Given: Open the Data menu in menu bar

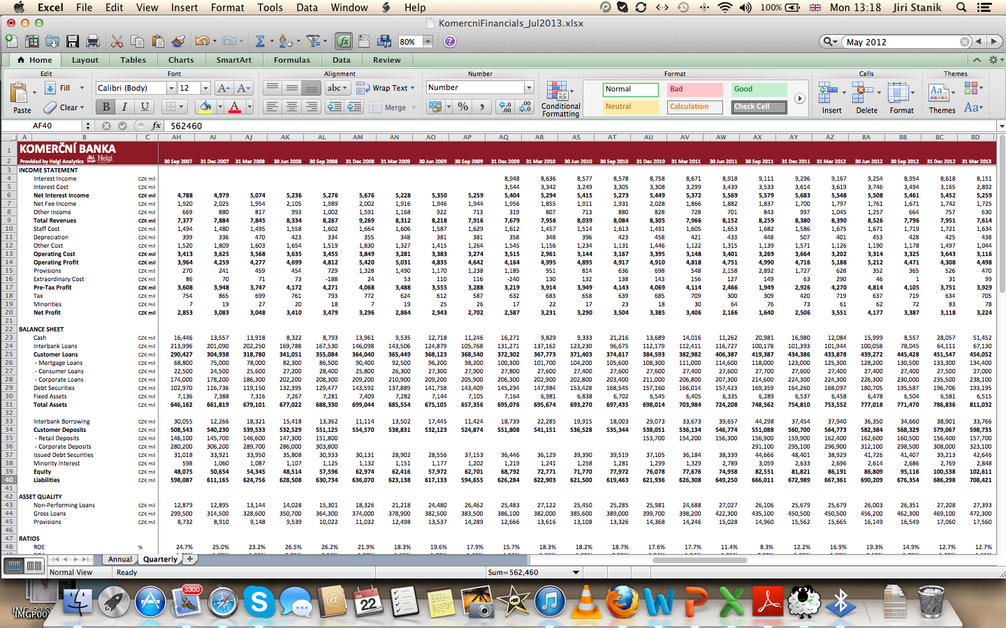Looking at the screenshot, I should [x=307, y=8].
